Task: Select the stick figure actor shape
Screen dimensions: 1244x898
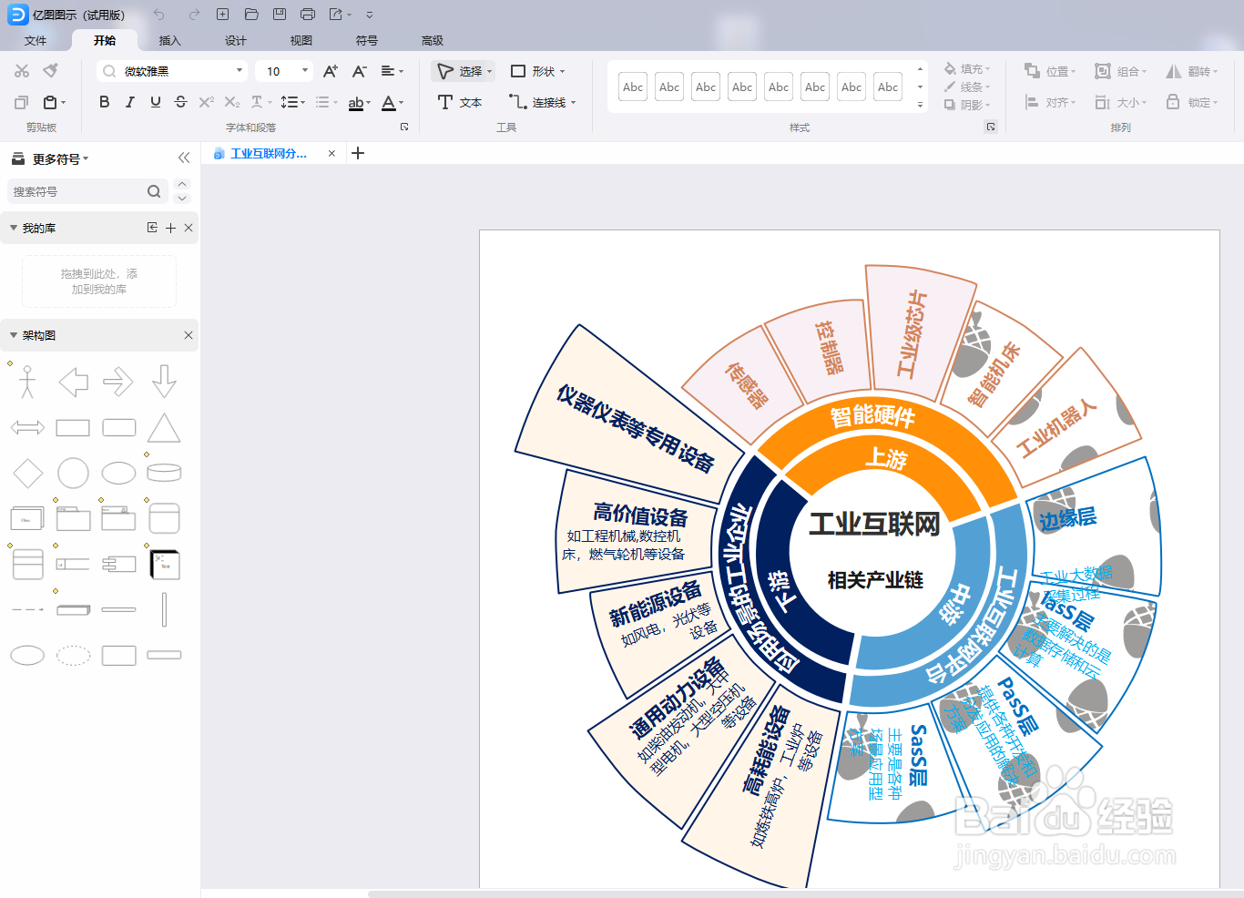Action: [x=27, y=382]
